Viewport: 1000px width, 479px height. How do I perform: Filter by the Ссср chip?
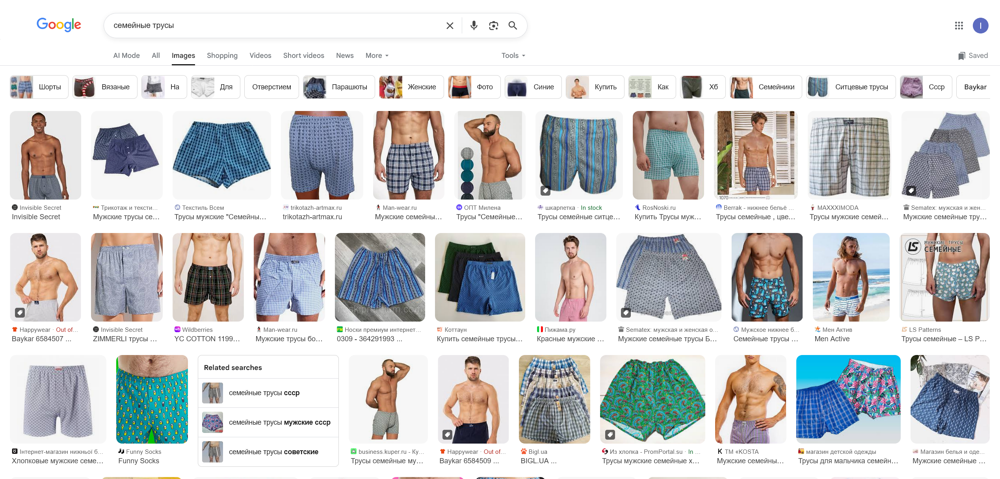click(926, 87)
